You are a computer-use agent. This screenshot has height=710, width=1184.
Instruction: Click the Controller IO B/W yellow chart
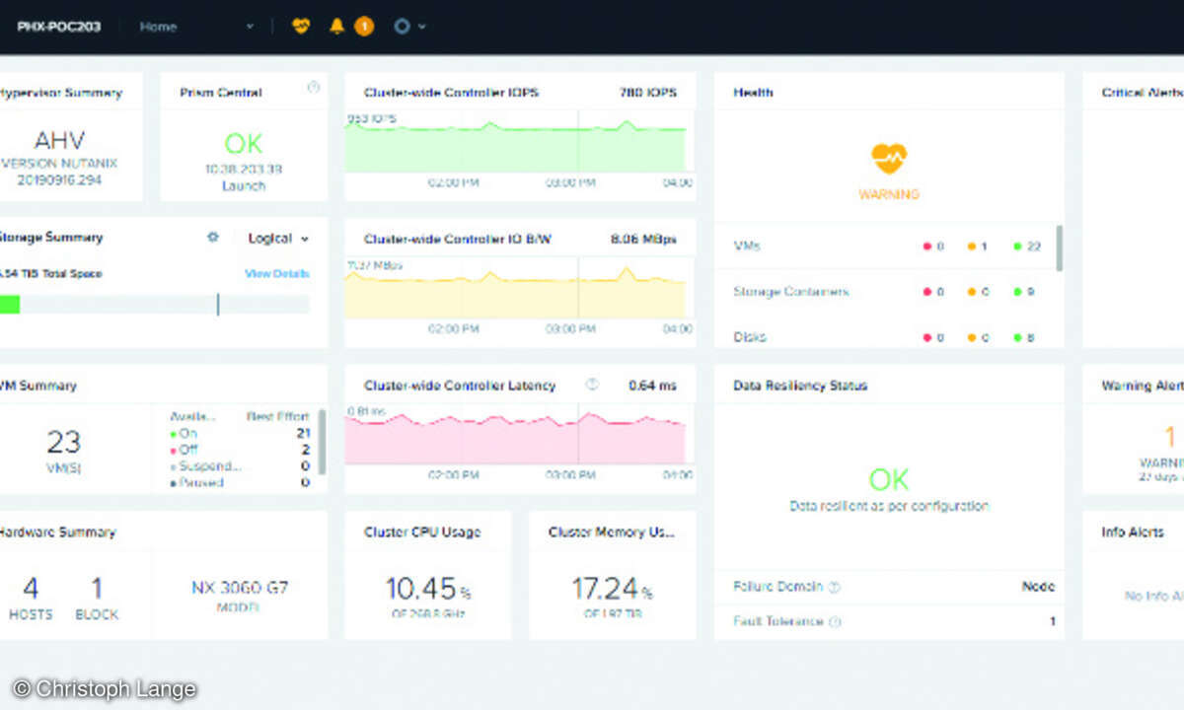point(514,291)
